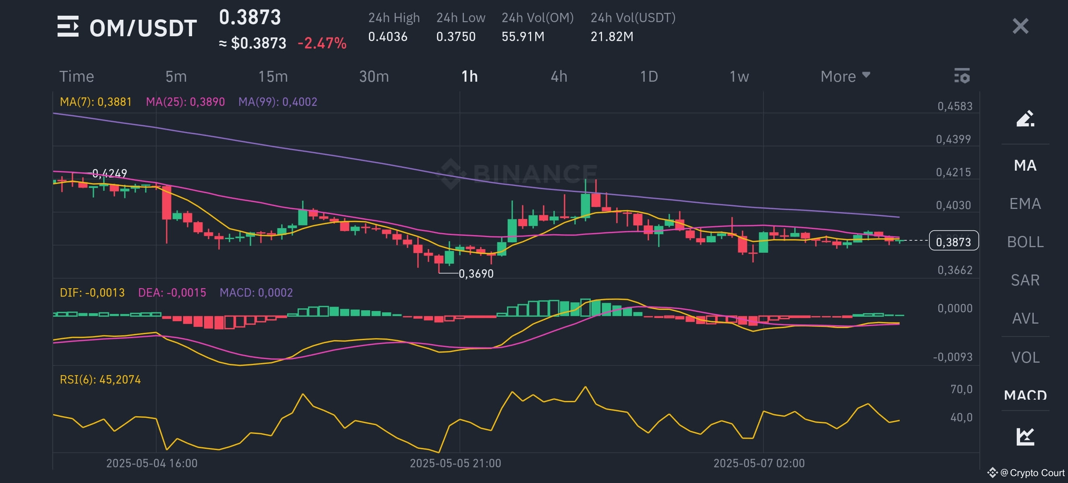The image size is (1068, 483).
Task: Select the 1w timeframe
Action: pos(739,76)
